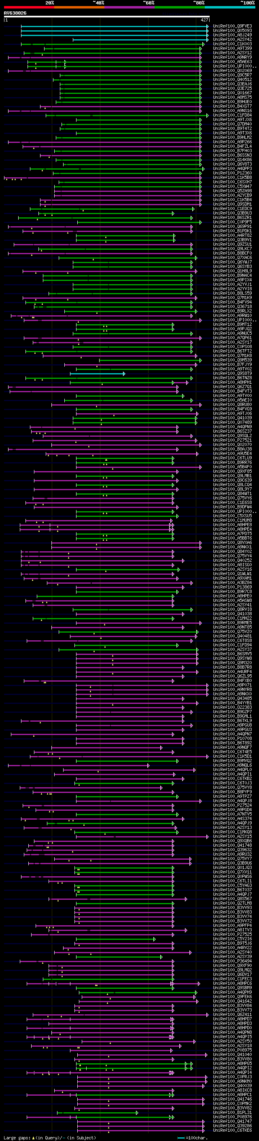Open hit UniRef100_Q05093
This screenshot has height=1141, width=259.
point(232,31)
